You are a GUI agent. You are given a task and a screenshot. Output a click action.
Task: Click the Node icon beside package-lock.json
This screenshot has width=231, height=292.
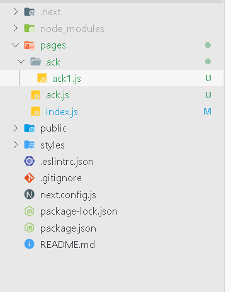click(30, 211)
